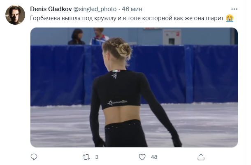This screenshot has width=251, height=165.
Task: Open the tweet's more options ellipsis menu
Action: tap(234, 9)
